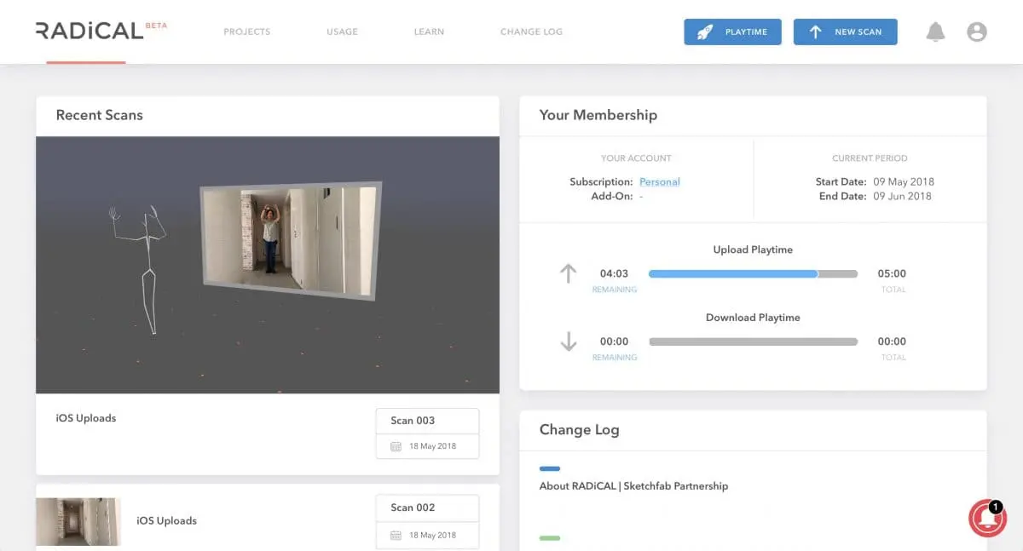Click the End Date 09 Jun 2018 text
The width and height of the screenshot is (1023, 551).
coord(876,196)
